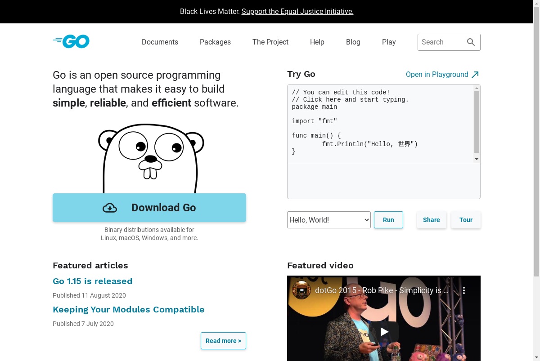540x361 pixels.
Task: Click the Read more button
Action: pyautogui.click(x=223, y=341)
